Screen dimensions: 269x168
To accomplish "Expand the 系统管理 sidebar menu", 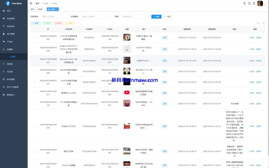I will tap(14, 18).
